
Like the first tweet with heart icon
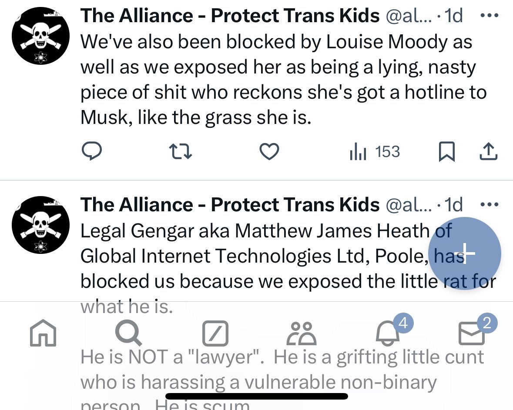point(269,152)
